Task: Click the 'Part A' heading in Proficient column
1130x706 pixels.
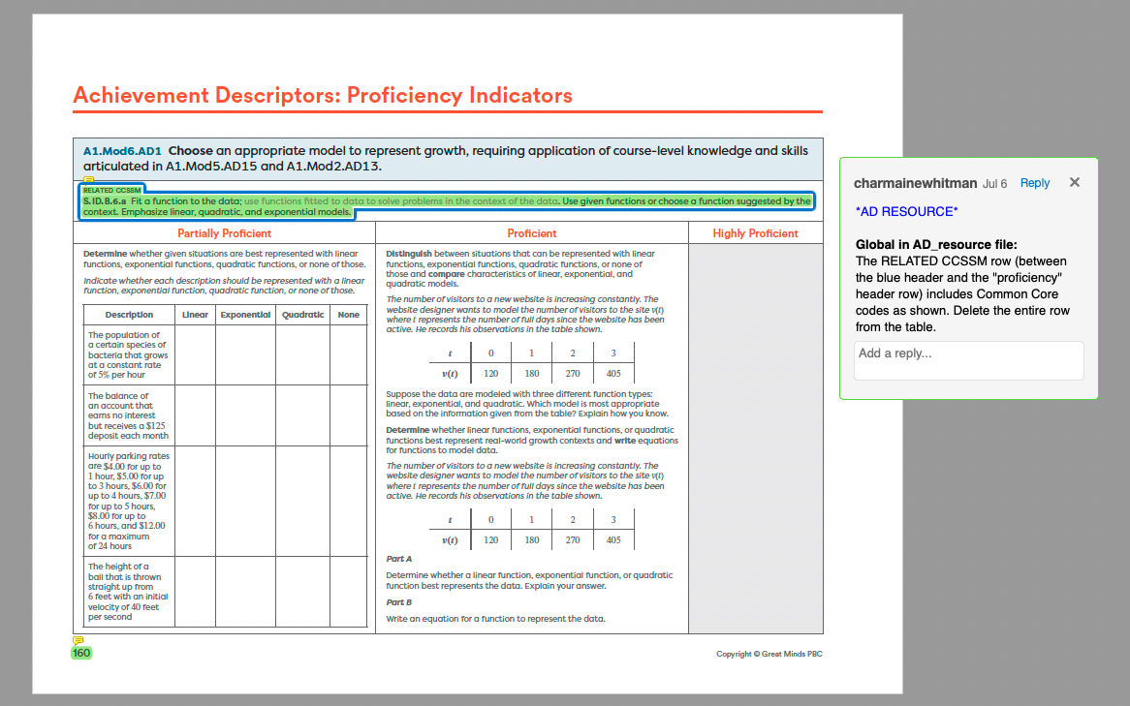Action: pos(398,559)
